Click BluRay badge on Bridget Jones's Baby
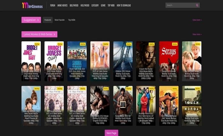 [37, 44]
